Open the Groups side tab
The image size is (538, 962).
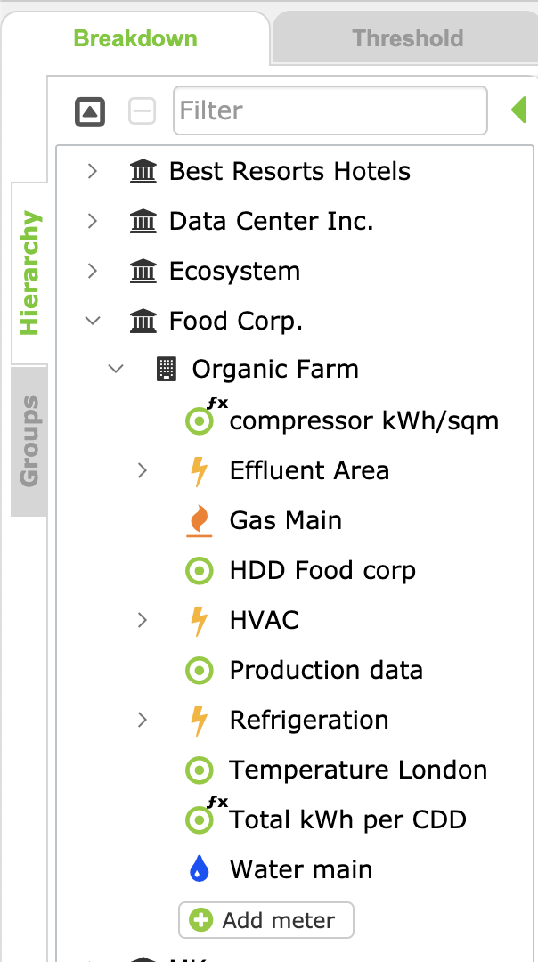[30, 441]
